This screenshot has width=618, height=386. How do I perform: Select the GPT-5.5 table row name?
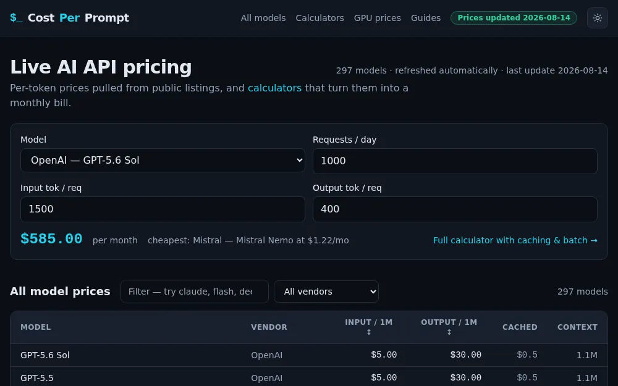(36, 378)
